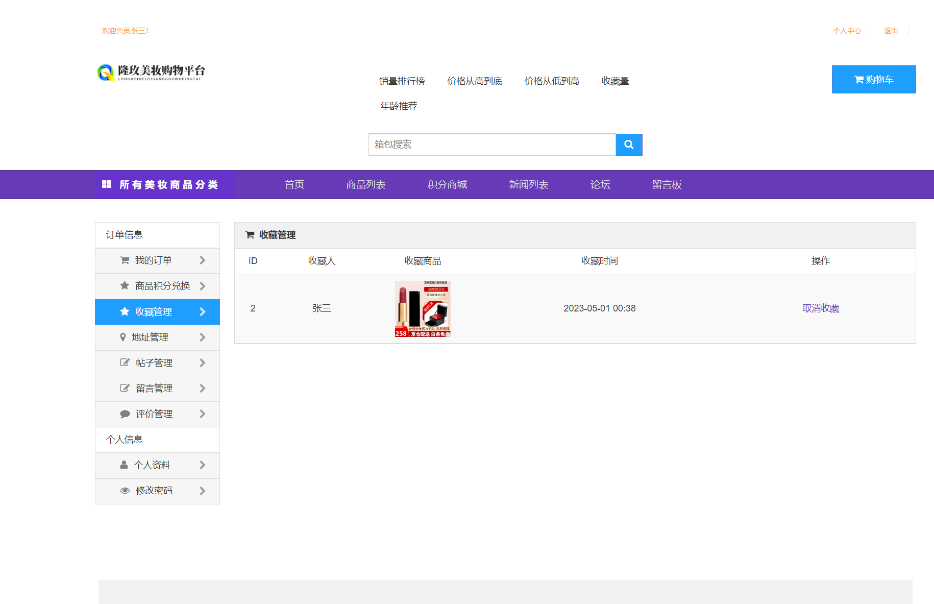Click the 箱包搜索 search input field
This screenshot has height=604, width=934.
(491, 144)
